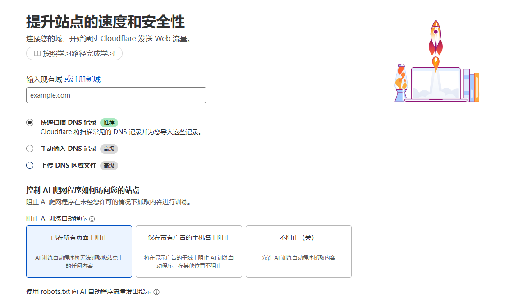509x298 pixels.
Task: Click the lava lamp illustration
Action: pos(400,83)
